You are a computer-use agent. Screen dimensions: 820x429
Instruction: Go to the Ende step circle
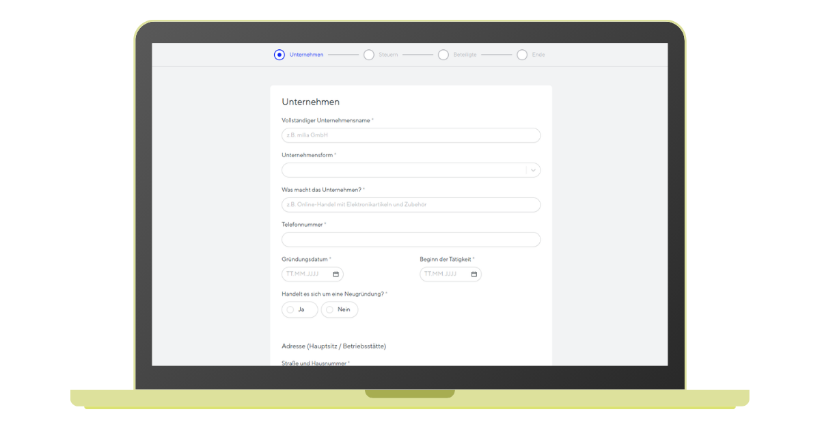click(522, 55)
